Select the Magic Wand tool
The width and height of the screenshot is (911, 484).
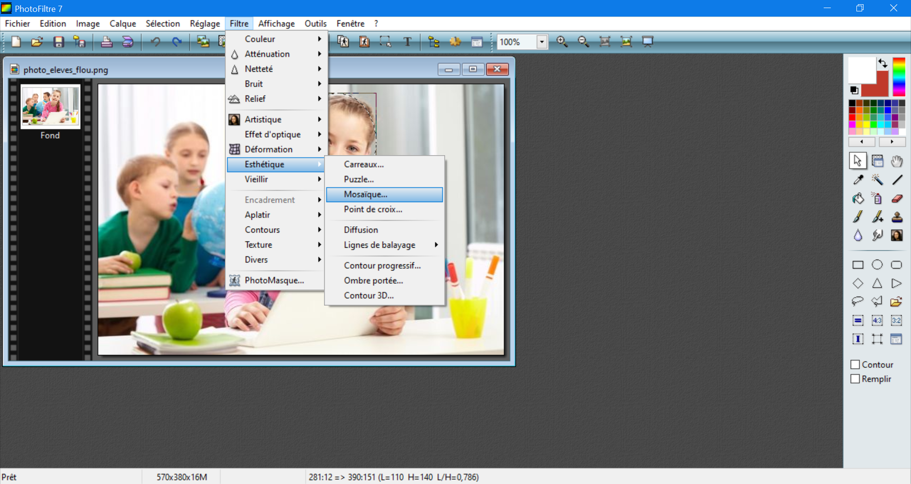[x=877, y=180]
